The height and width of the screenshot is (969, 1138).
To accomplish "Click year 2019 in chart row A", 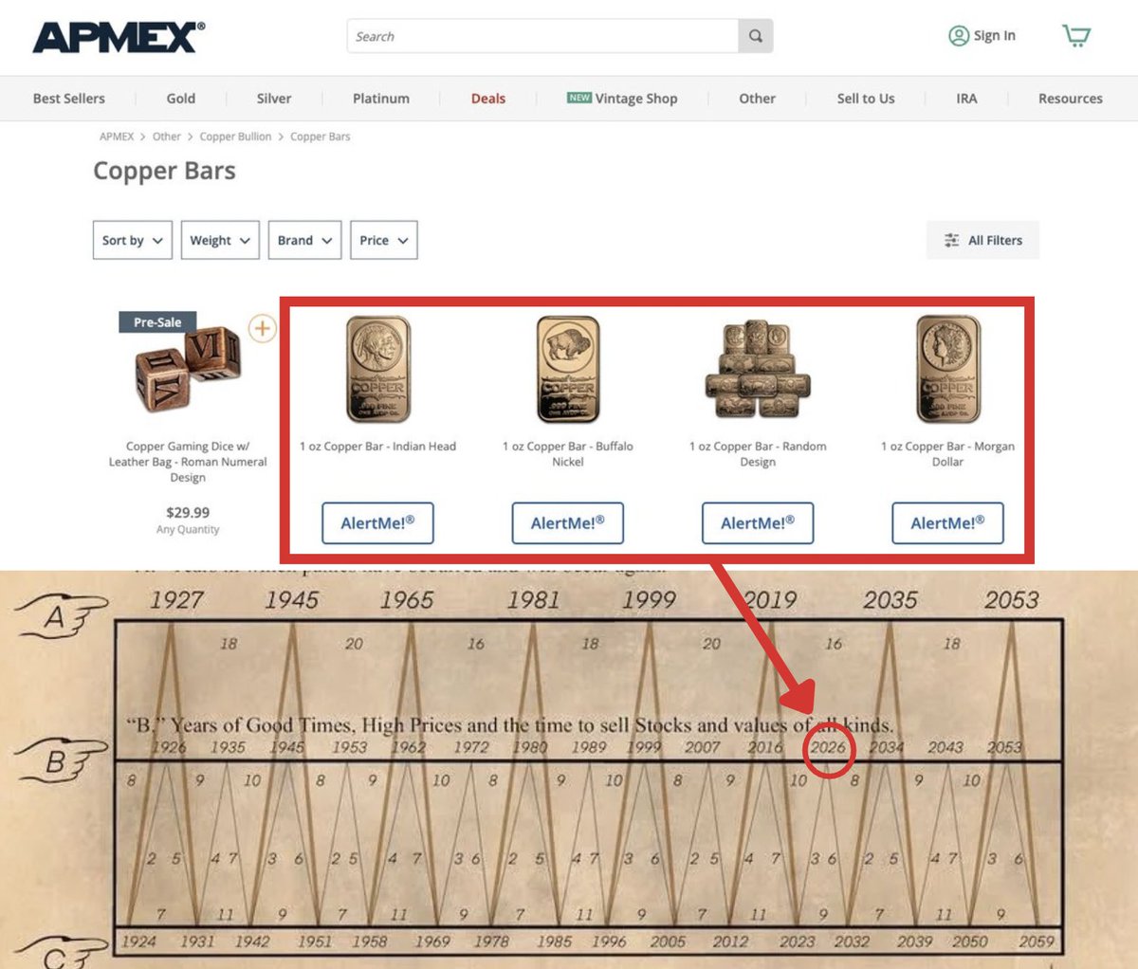I will (x=770, y=600).
